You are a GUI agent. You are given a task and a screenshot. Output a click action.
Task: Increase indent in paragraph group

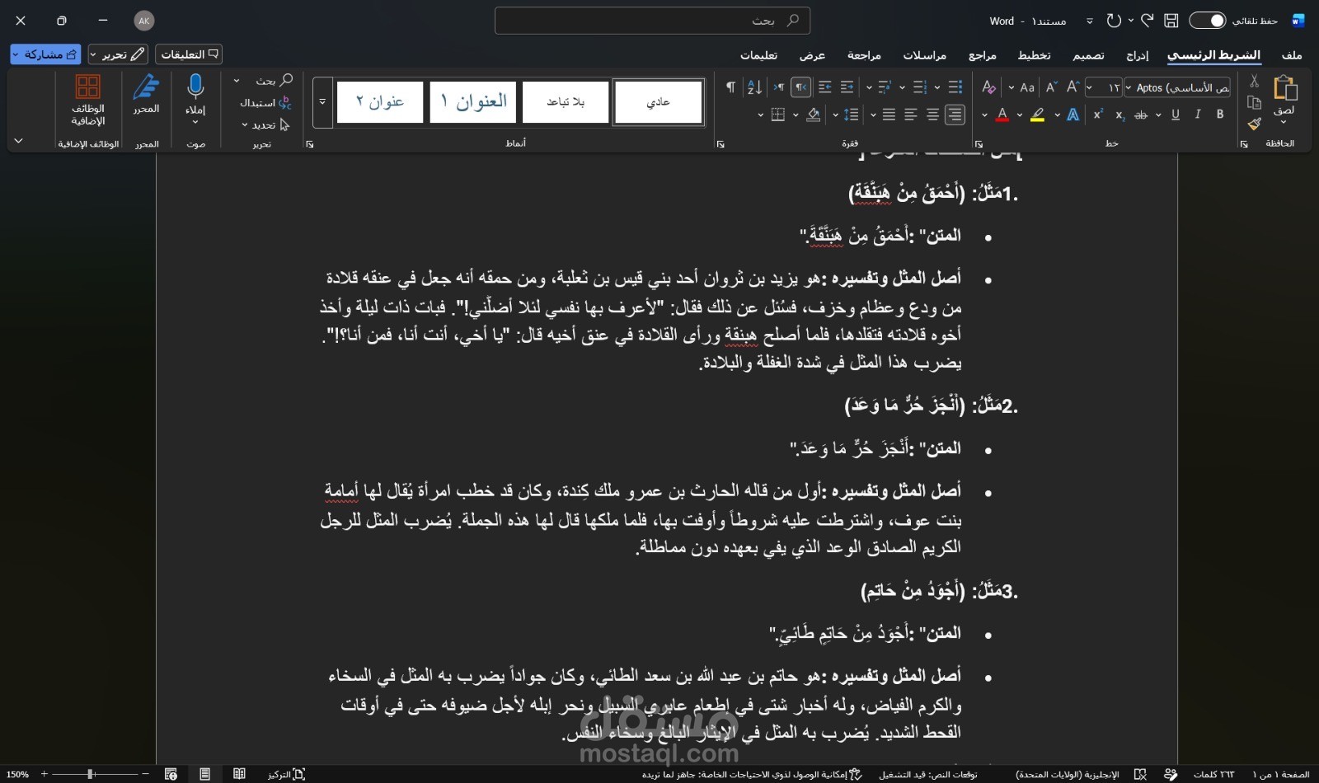click(x=824, y=87)
